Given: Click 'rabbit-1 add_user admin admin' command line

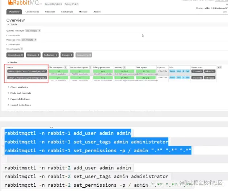Looking at the screenshot, I should click(x=68, y=133).
